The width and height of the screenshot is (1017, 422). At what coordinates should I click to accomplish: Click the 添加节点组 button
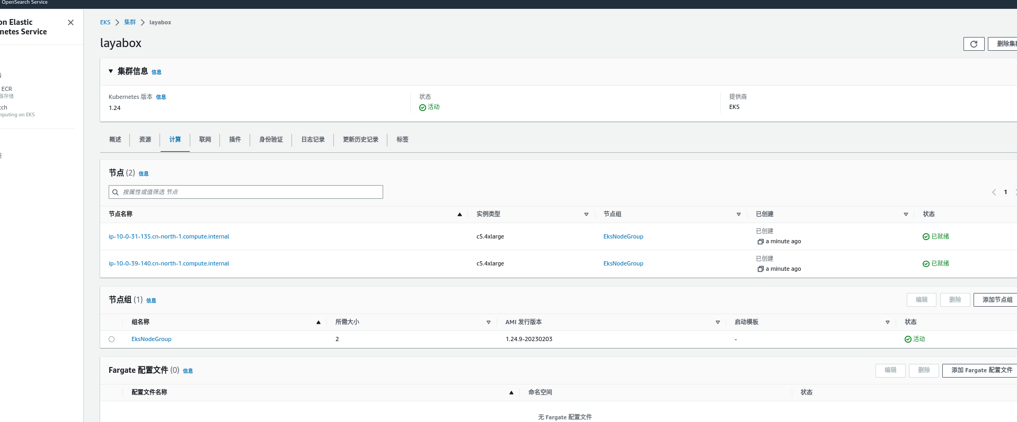pyautogui.click(x=995, y=300)
